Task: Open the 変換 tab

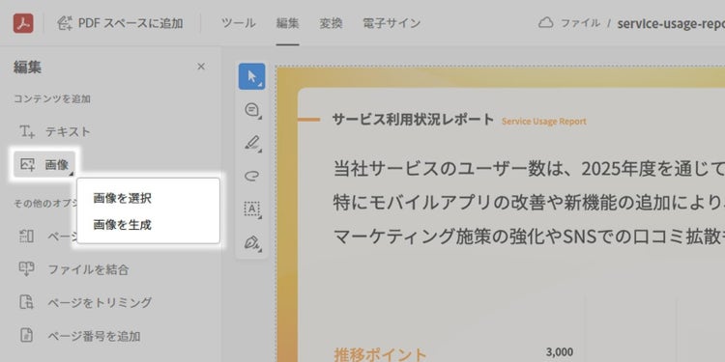Action: pos(331,23)
